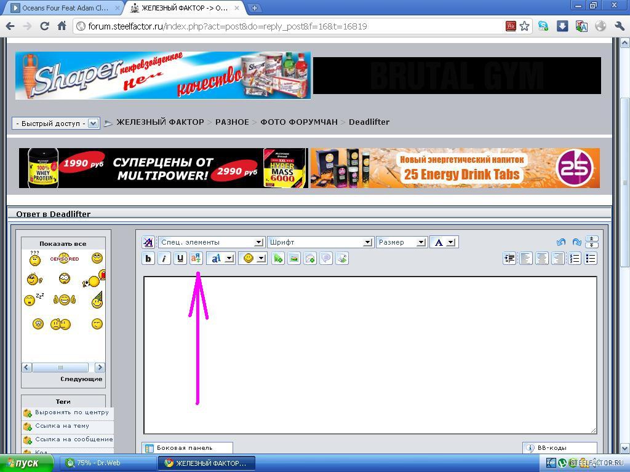This screenshot has width=630, height=472.
Task: Click the editor resize toggle icon
Action: pyautogui.click(x=592, y=242)
